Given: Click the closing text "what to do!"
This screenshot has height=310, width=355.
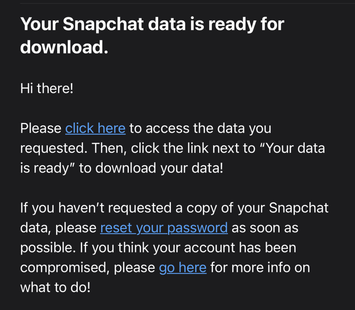Looking at the screenshot, I should point(55,287).
